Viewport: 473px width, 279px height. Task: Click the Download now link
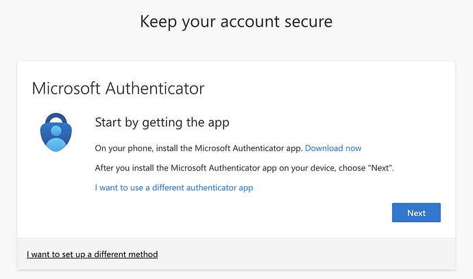(x=333, y=148)
